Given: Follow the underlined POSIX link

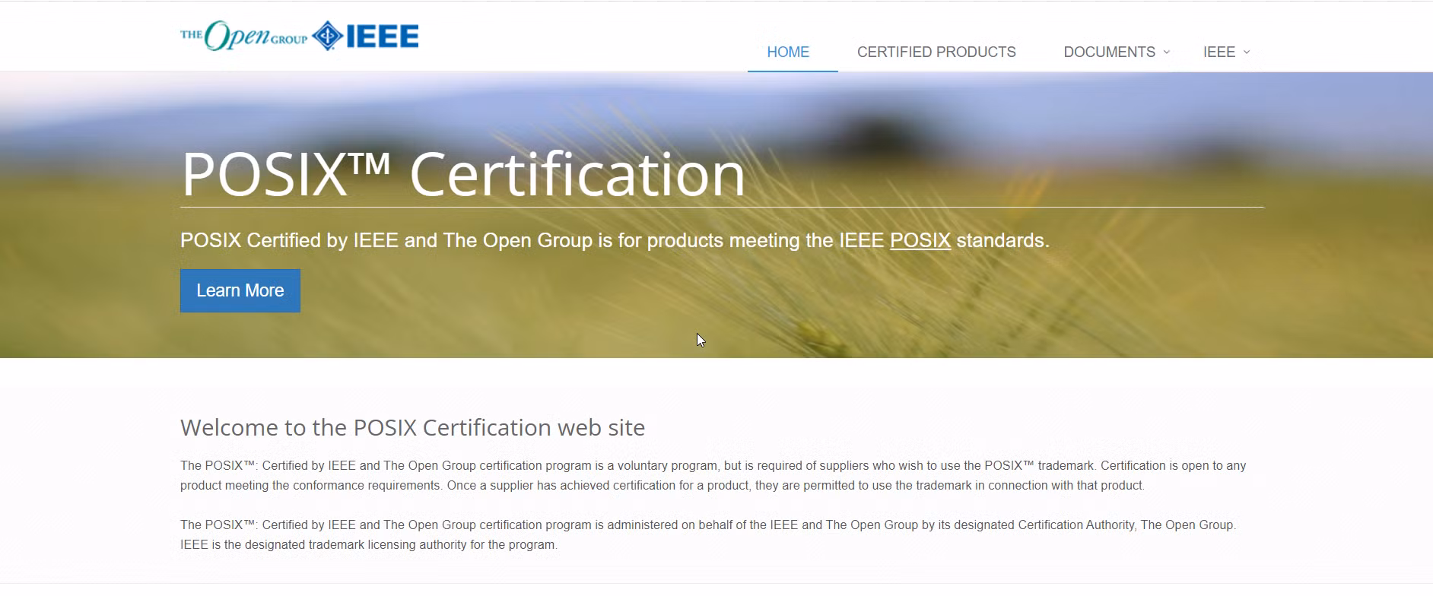Looking at the screenshot, I should [920, 240].
